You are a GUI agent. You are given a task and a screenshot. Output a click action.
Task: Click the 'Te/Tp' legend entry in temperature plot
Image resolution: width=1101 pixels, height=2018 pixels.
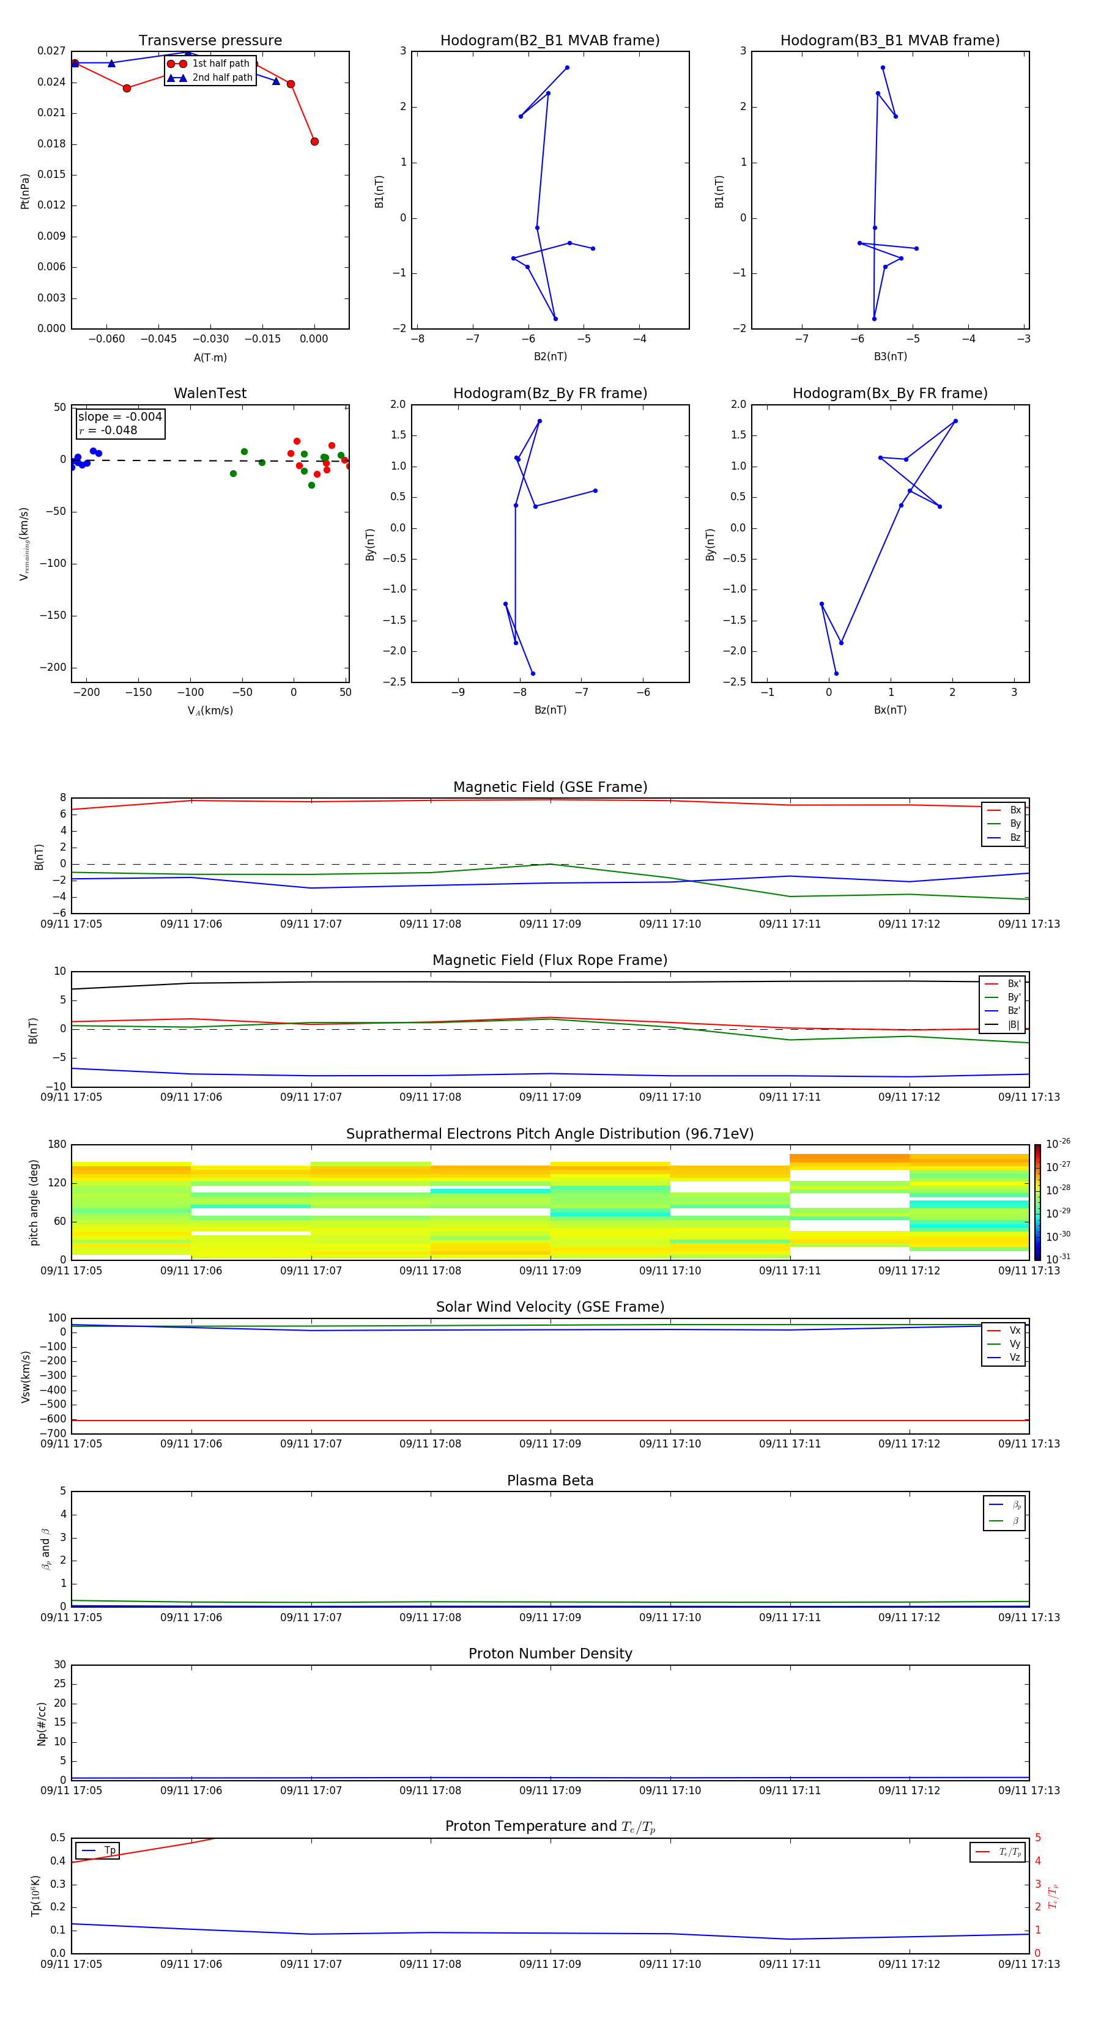click(998, 1852)
